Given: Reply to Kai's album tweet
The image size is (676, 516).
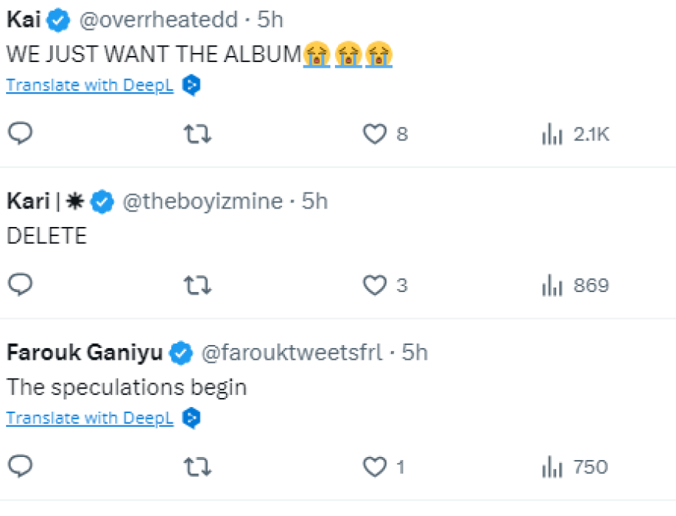Looking at the screenshot, I should coord(20,134).
